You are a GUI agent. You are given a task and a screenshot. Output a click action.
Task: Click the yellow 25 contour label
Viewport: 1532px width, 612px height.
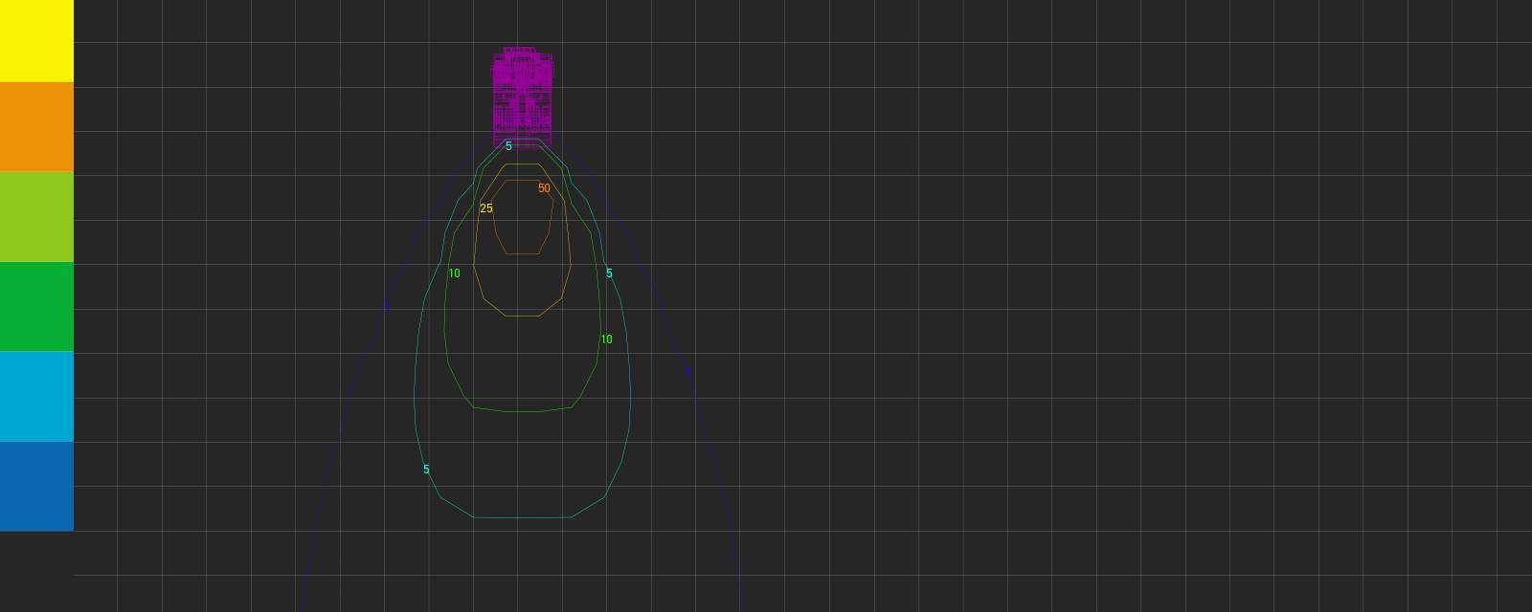[486, 208]
